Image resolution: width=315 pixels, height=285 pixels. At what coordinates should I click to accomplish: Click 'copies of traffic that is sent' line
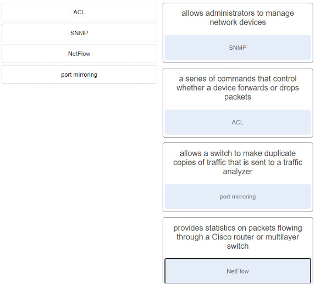(237, 162)
